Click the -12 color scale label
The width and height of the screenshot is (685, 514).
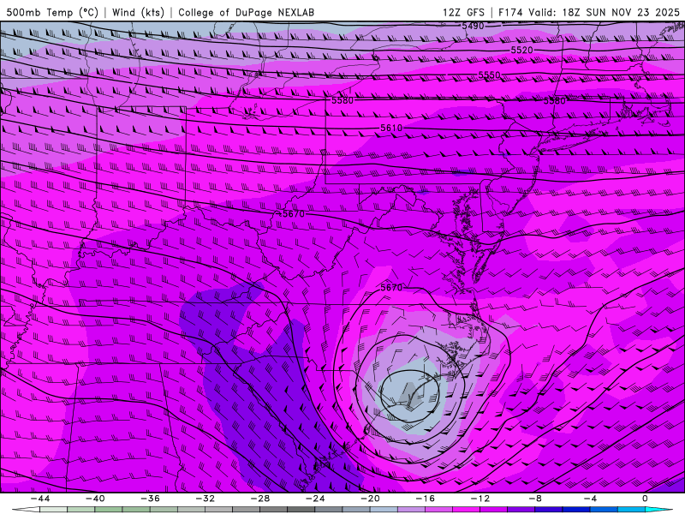pyautogui.click(x=480, y=499)
